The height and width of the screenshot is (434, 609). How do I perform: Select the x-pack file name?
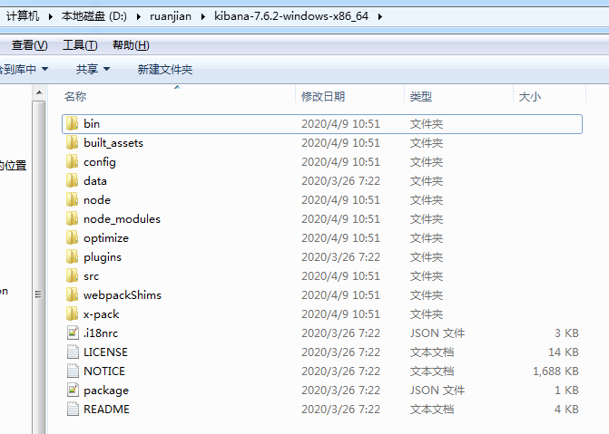[x=102, y=313]
